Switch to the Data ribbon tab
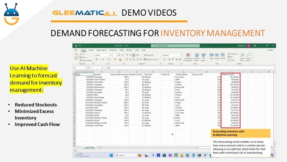 121,50
